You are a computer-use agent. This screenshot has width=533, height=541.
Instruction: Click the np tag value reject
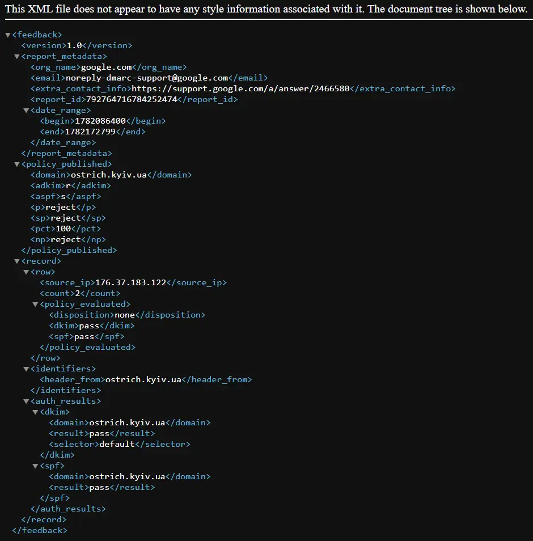66,239
